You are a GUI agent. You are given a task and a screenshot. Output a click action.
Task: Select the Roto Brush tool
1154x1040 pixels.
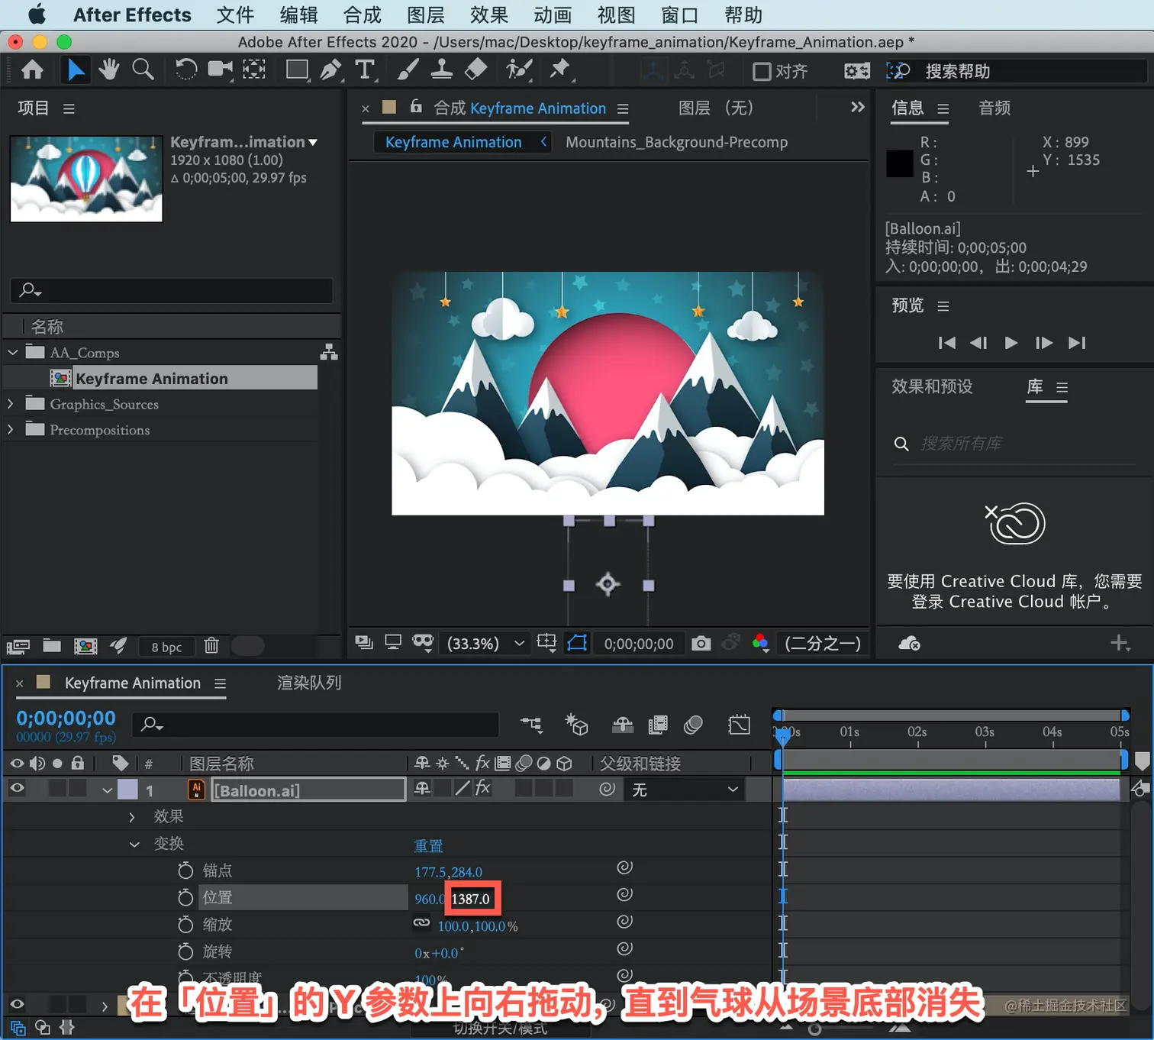[519, 70]
